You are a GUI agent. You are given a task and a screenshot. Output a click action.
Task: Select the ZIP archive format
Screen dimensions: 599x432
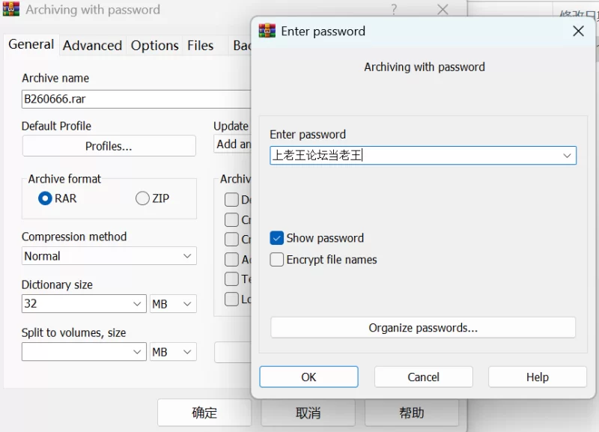pos(142,198)
